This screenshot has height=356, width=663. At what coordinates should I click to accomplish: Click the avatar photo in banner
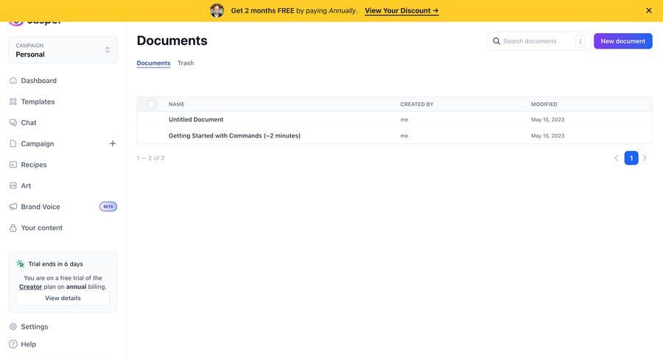217,10
